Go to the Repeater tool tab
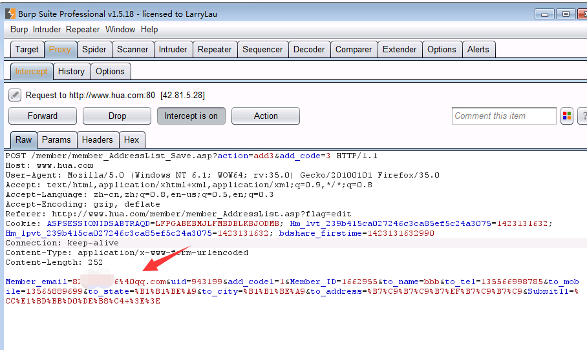 point(215,49)
